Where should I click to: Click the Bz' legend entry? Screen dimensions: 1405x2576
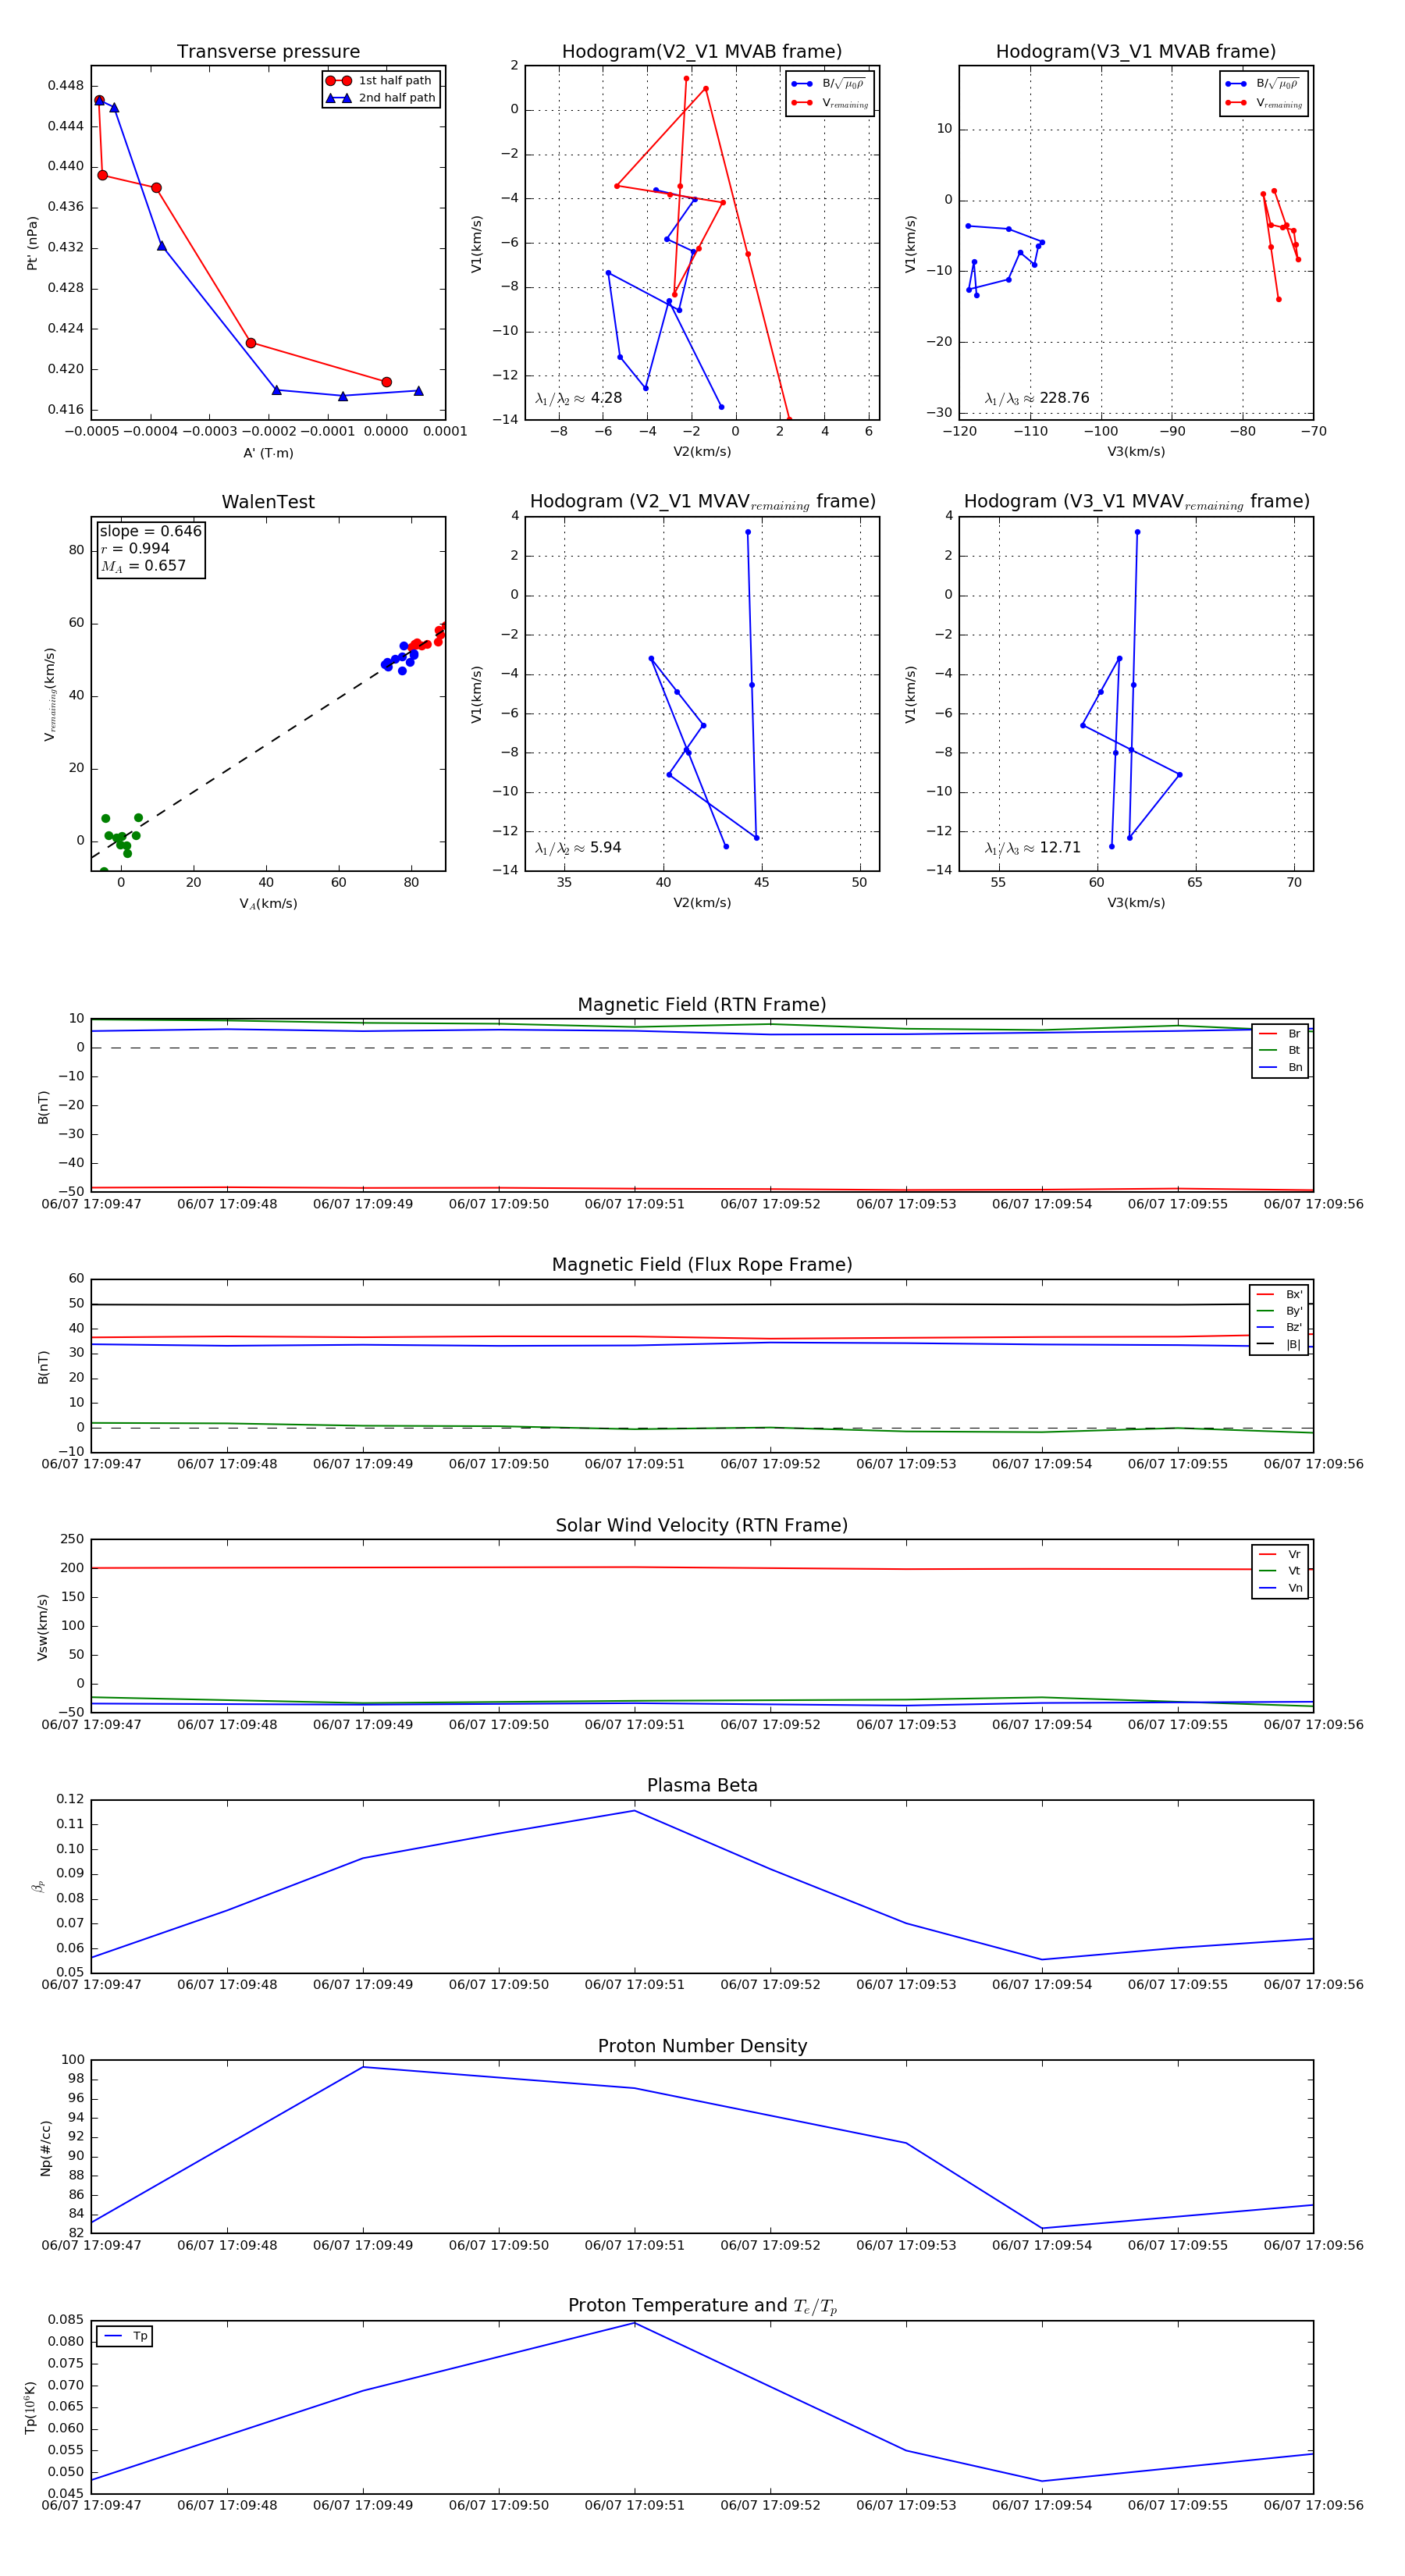click(1279, 1328)
